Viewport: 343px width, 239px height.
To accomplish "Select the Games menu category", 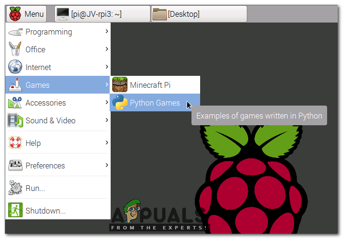I will tap(57, 84).
